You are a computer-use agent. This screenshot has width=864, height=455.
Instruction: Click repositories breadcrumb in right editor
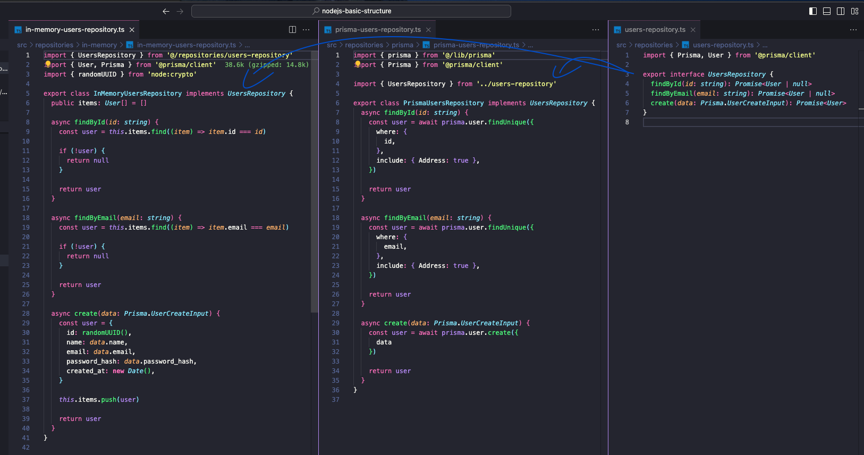coord(654,45)
